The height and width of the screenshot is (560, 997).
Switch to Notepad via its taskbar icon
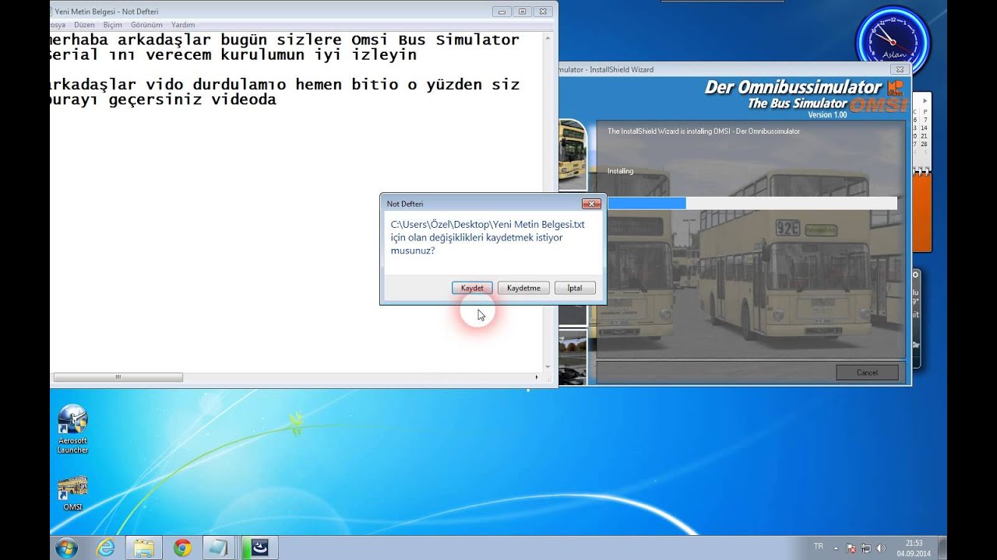[219, 548]
